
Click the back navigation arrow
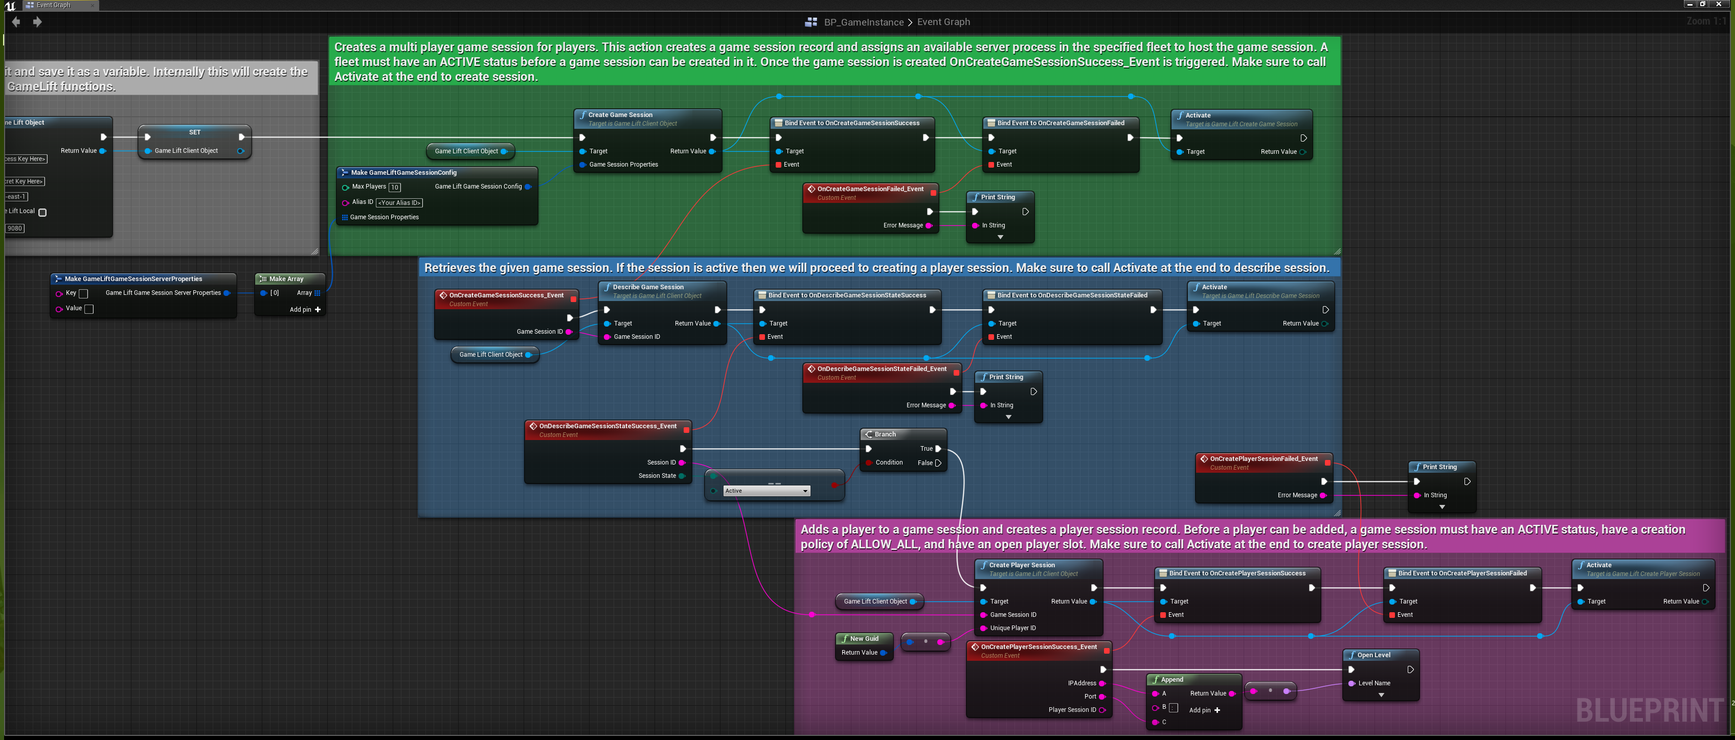point(16,21)
